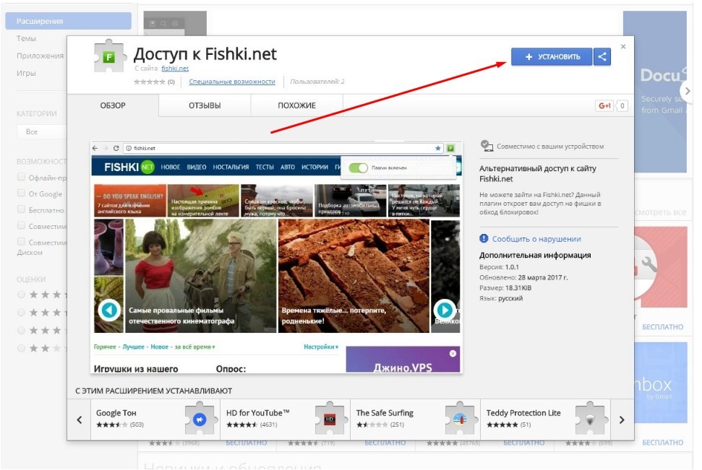Screen dimensions: 702x470
Task: Tick the От Google checkbox
Action: pyautogui.click(x=21, y=193)
